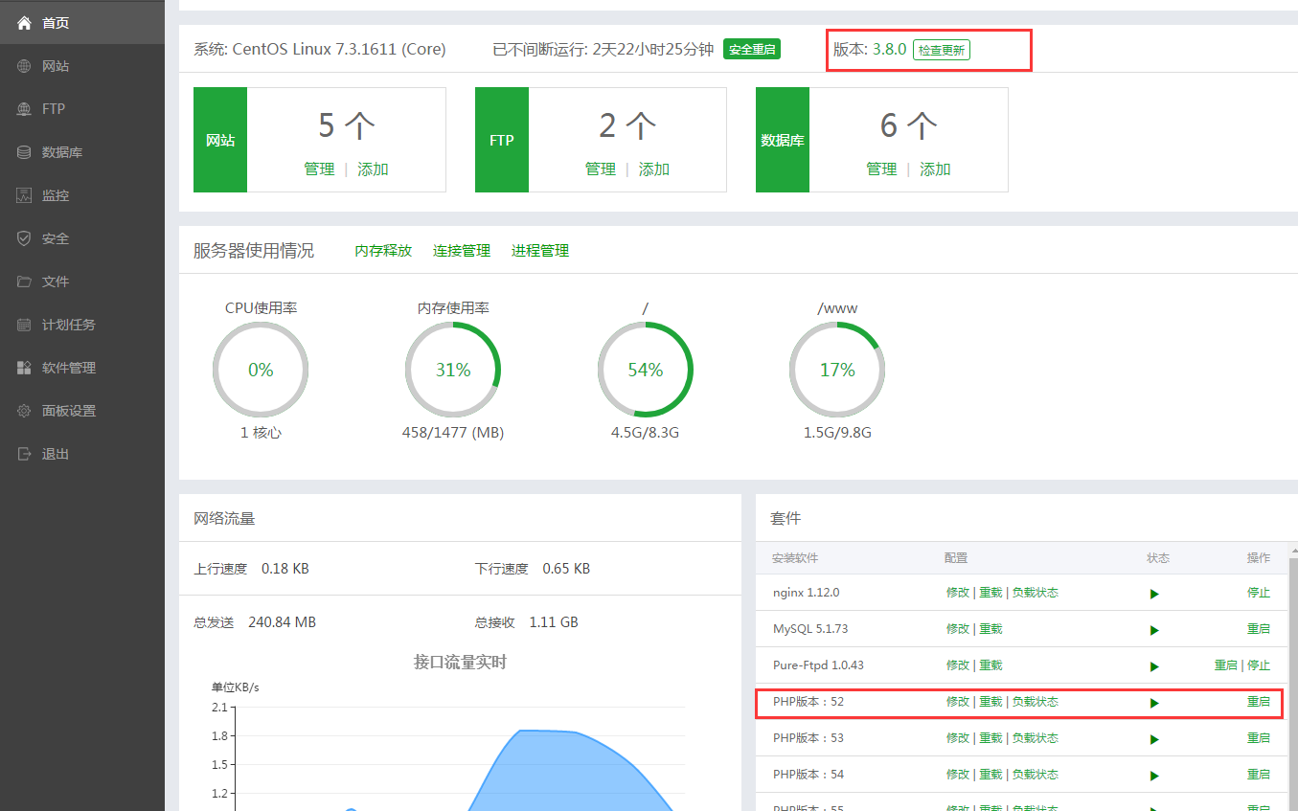Screen dimensions: 1298x811
Task: Click the 内存使用率 31% gauge
Action: click(x=453, y=370)
